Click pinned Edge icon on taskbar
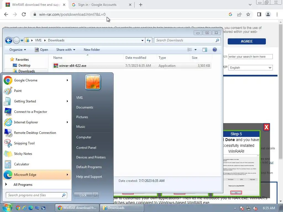Image resolution: width=283 pixels, height=212 pixels. 30,208
